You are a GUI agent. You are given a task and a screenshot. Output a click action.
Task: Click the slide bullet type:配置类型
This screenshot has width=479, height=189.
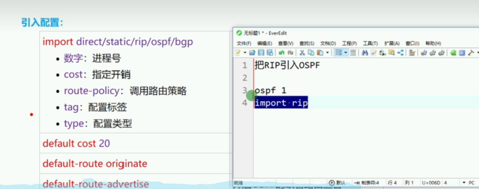98,124
